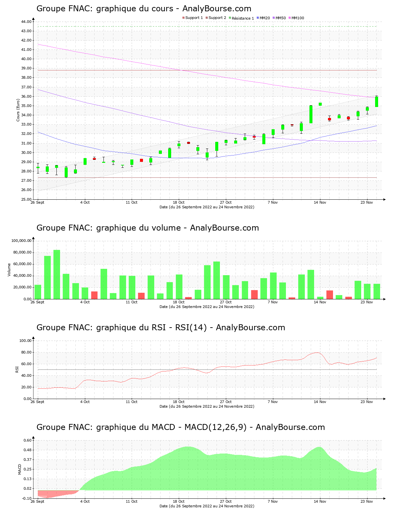
Task: Select the 'Support 2' legend label
Action: (217, 18)
